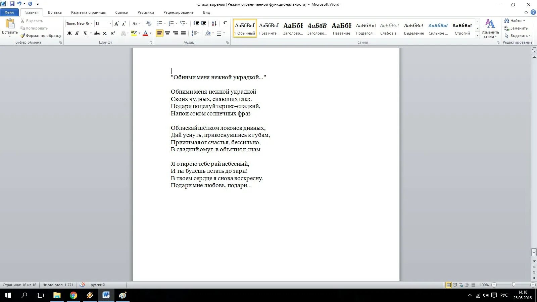This screenshot has height=302, width=537.
Task: Open Chrome from the taskbar
Action: coord(74,295)
